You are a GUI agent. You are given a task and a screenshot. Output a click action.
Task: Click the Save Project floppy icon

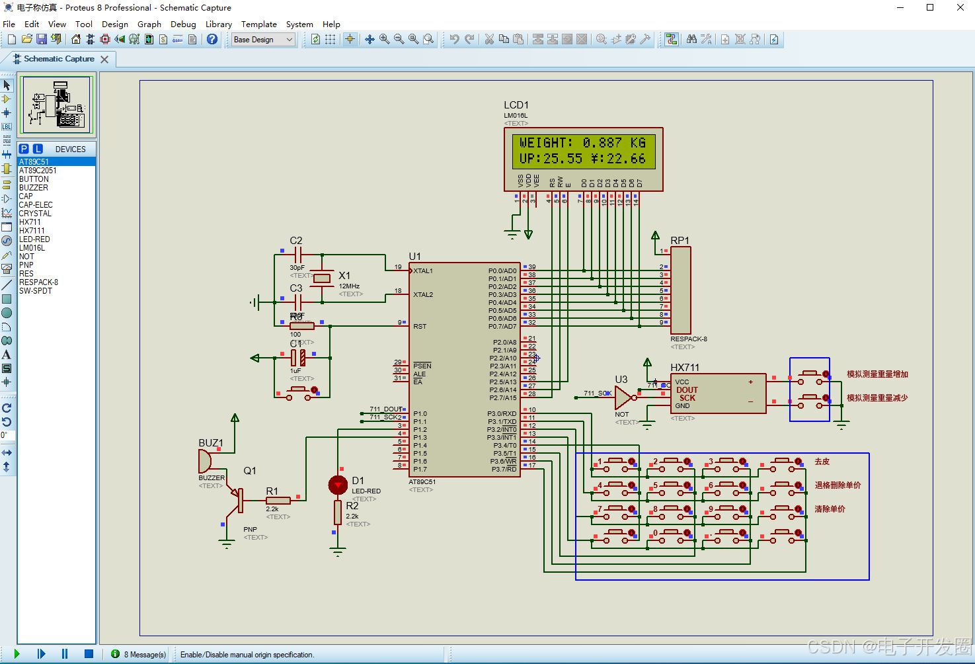tap(42, 40)
